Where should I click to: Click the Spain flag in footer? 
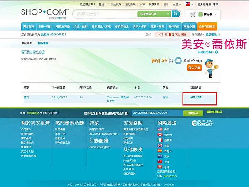(x=160, y=150)
